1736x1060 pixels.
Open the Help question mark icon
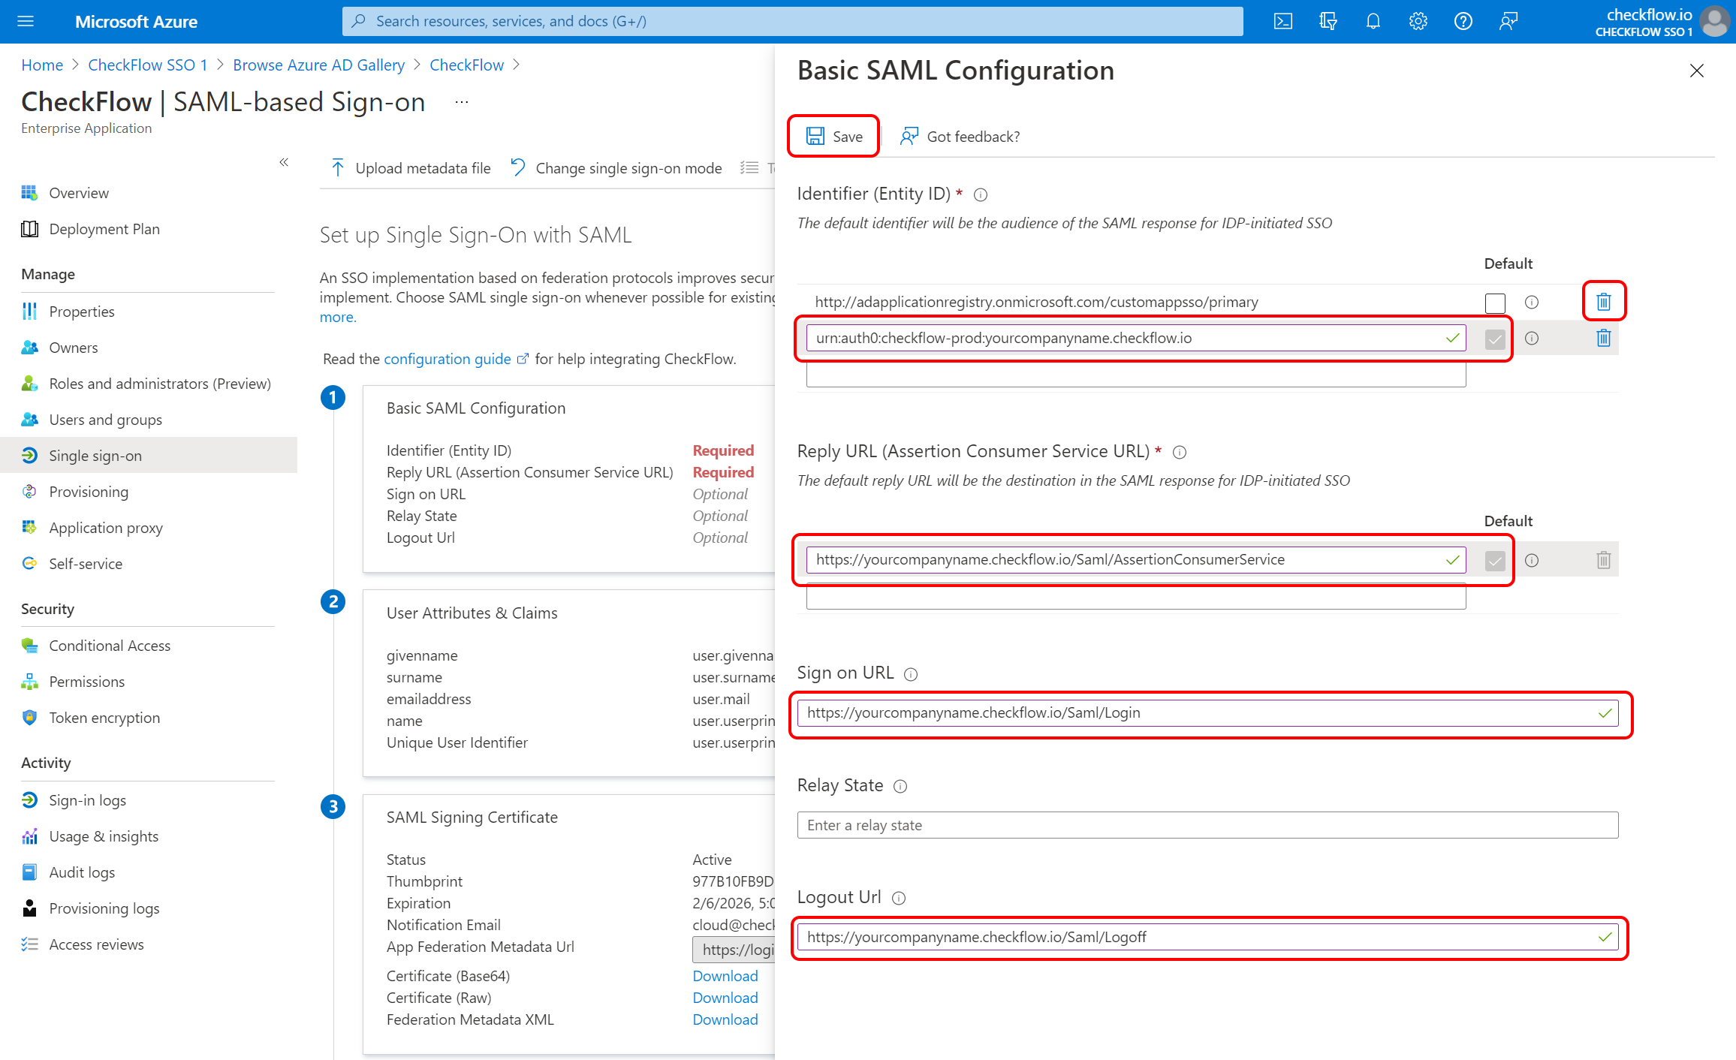coord(1463,21)
